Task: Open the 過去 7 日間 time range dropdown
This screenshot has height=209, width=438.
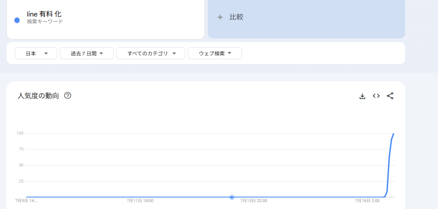Action: tap(87, 53)
